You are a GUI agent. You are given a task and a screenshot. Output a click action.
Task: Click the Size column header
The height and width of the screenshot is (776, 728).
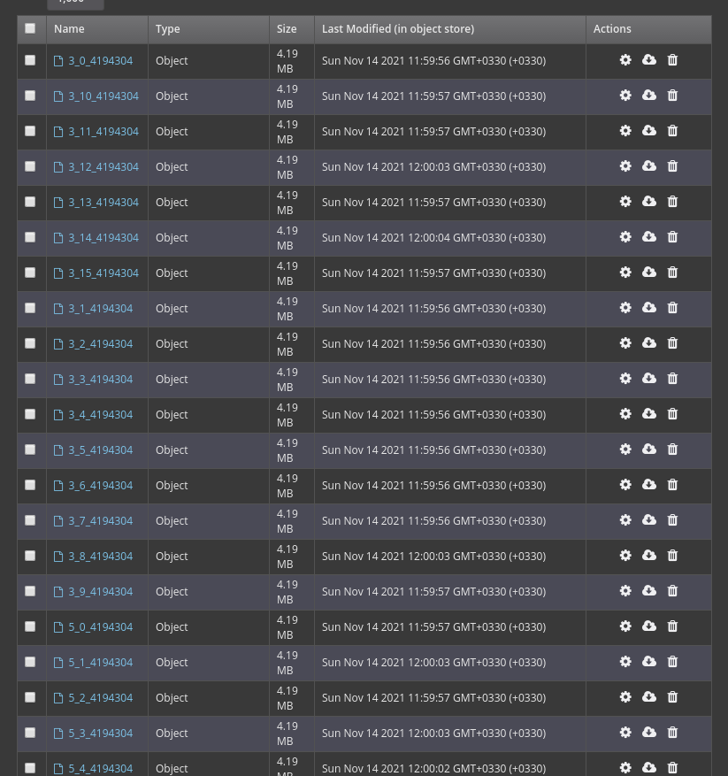click(287, 29)
